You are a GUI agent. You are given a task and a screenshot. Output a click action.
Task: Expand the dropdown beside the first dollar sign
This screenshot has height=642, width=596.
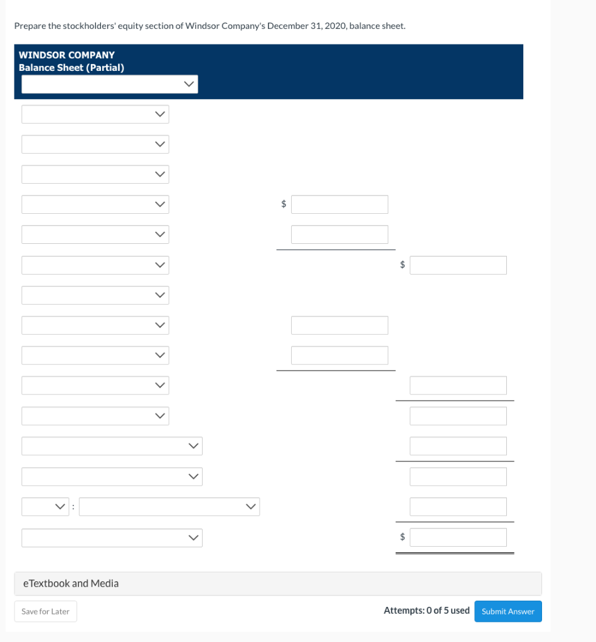click(x=95, y=204)
